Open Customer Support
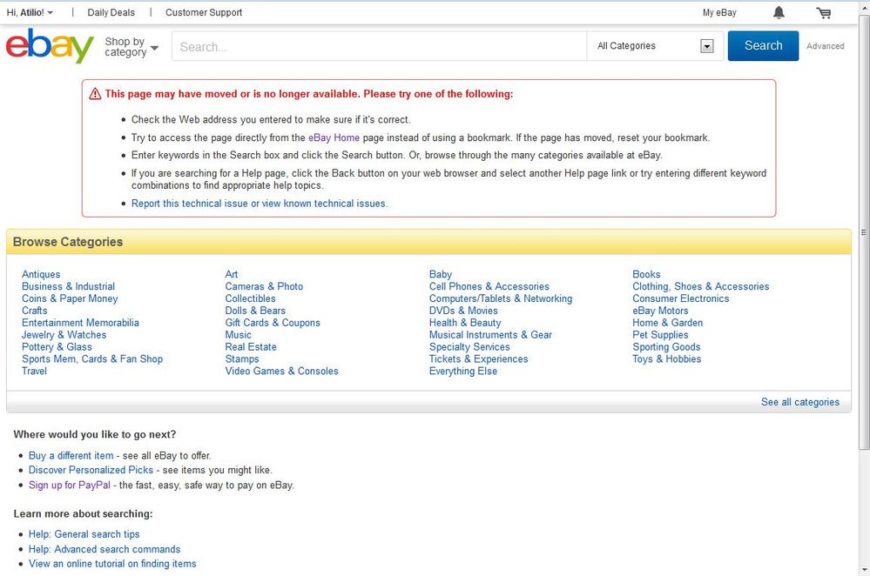 pos(204,12)
